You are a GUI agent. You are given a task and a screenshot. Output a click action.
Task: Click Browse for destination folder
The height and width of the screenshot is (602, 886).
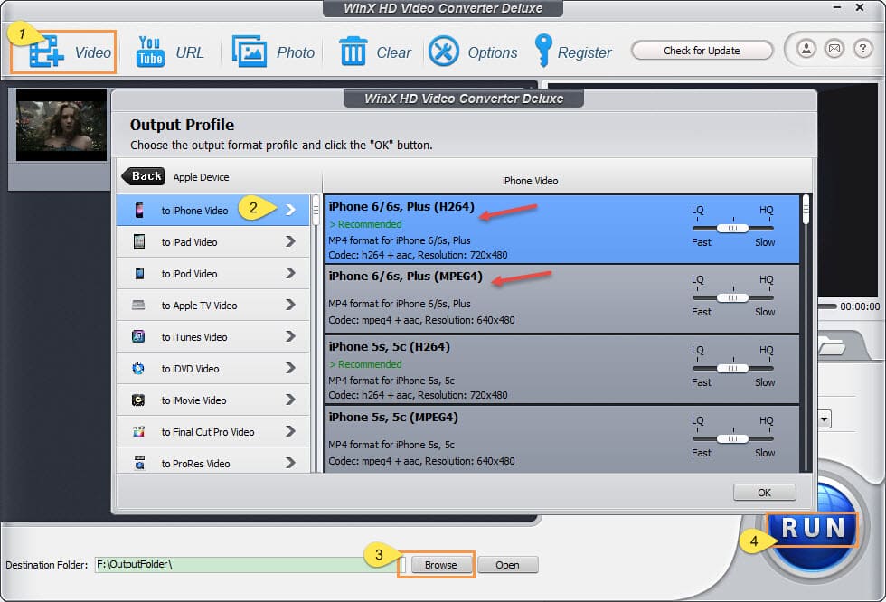point(440,565)
